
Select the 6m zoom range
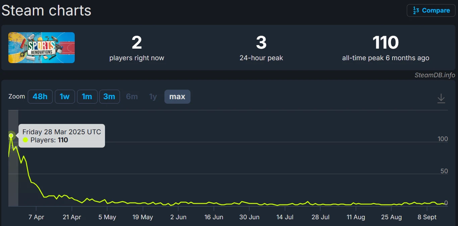tap(132, 97)
